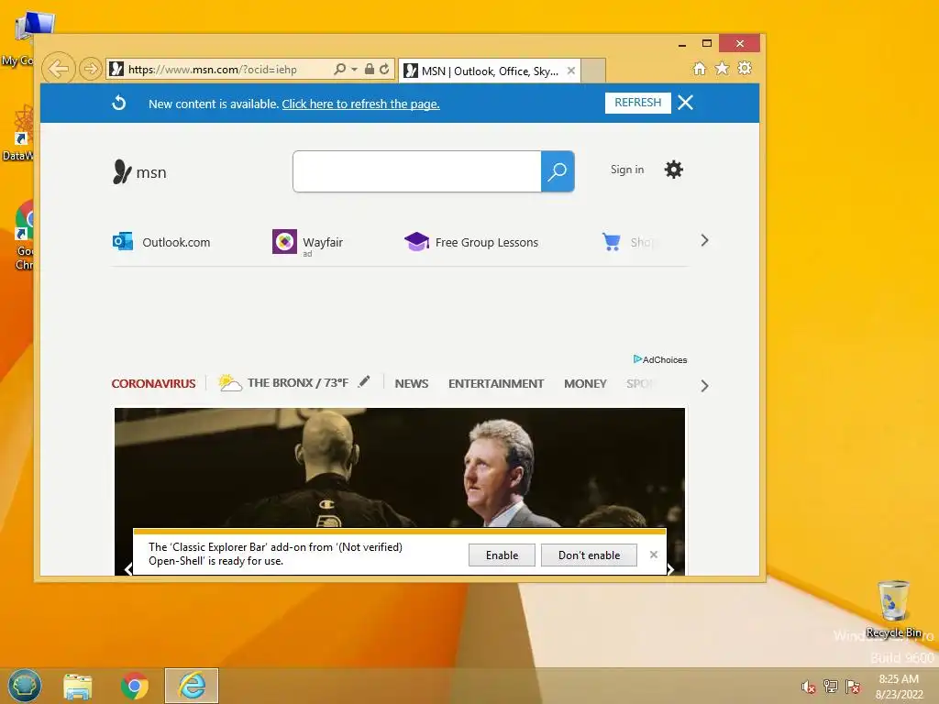Click the IE forward arrow button

point(91,69)
